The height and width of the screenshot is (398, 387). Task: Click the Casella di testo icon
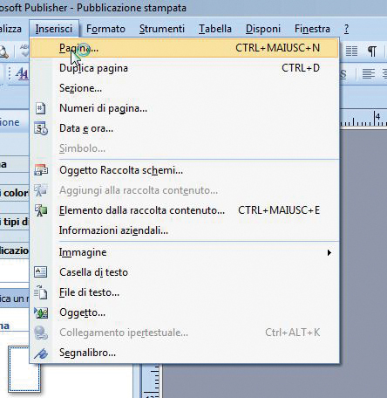point(40,272)
